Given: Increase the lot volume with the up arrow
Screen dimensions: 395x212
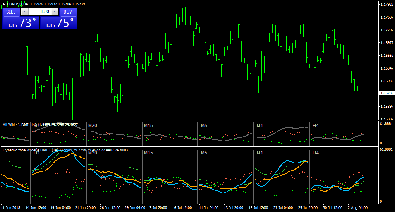Looking at the screenshot, I should [55, 12].
